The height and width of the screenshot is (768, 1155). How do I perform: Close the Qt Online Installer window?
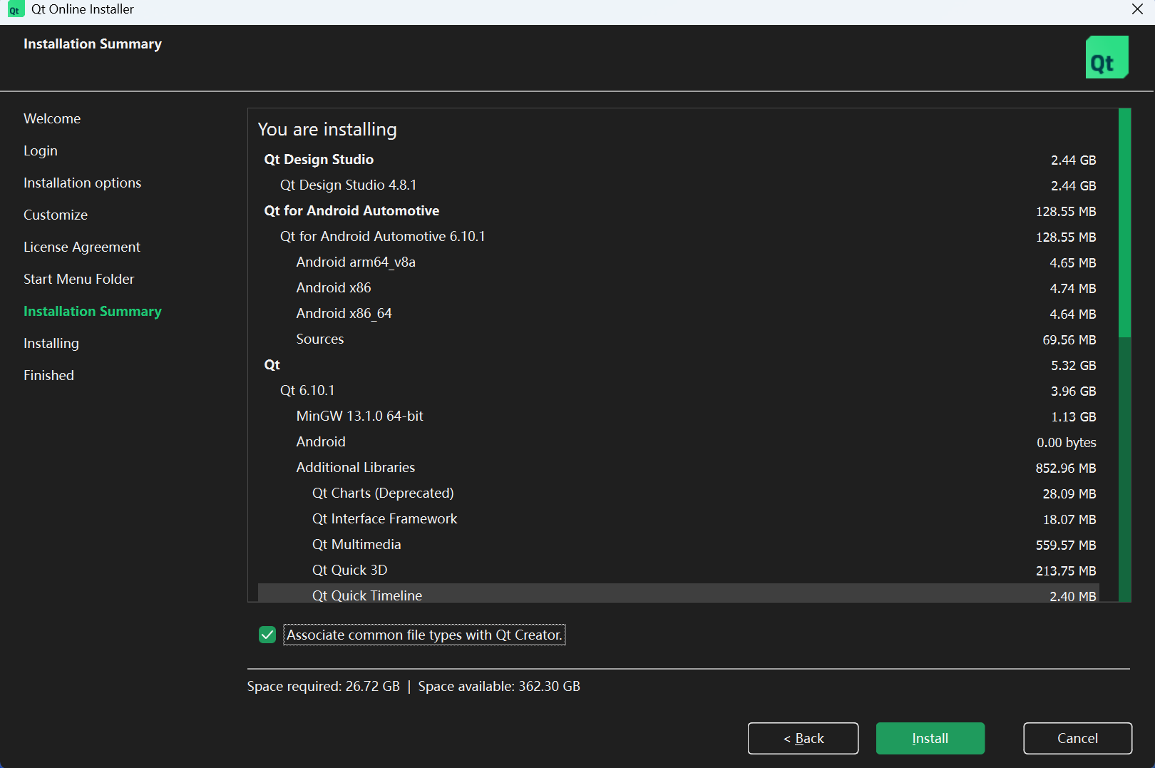tap(1137, 9)
